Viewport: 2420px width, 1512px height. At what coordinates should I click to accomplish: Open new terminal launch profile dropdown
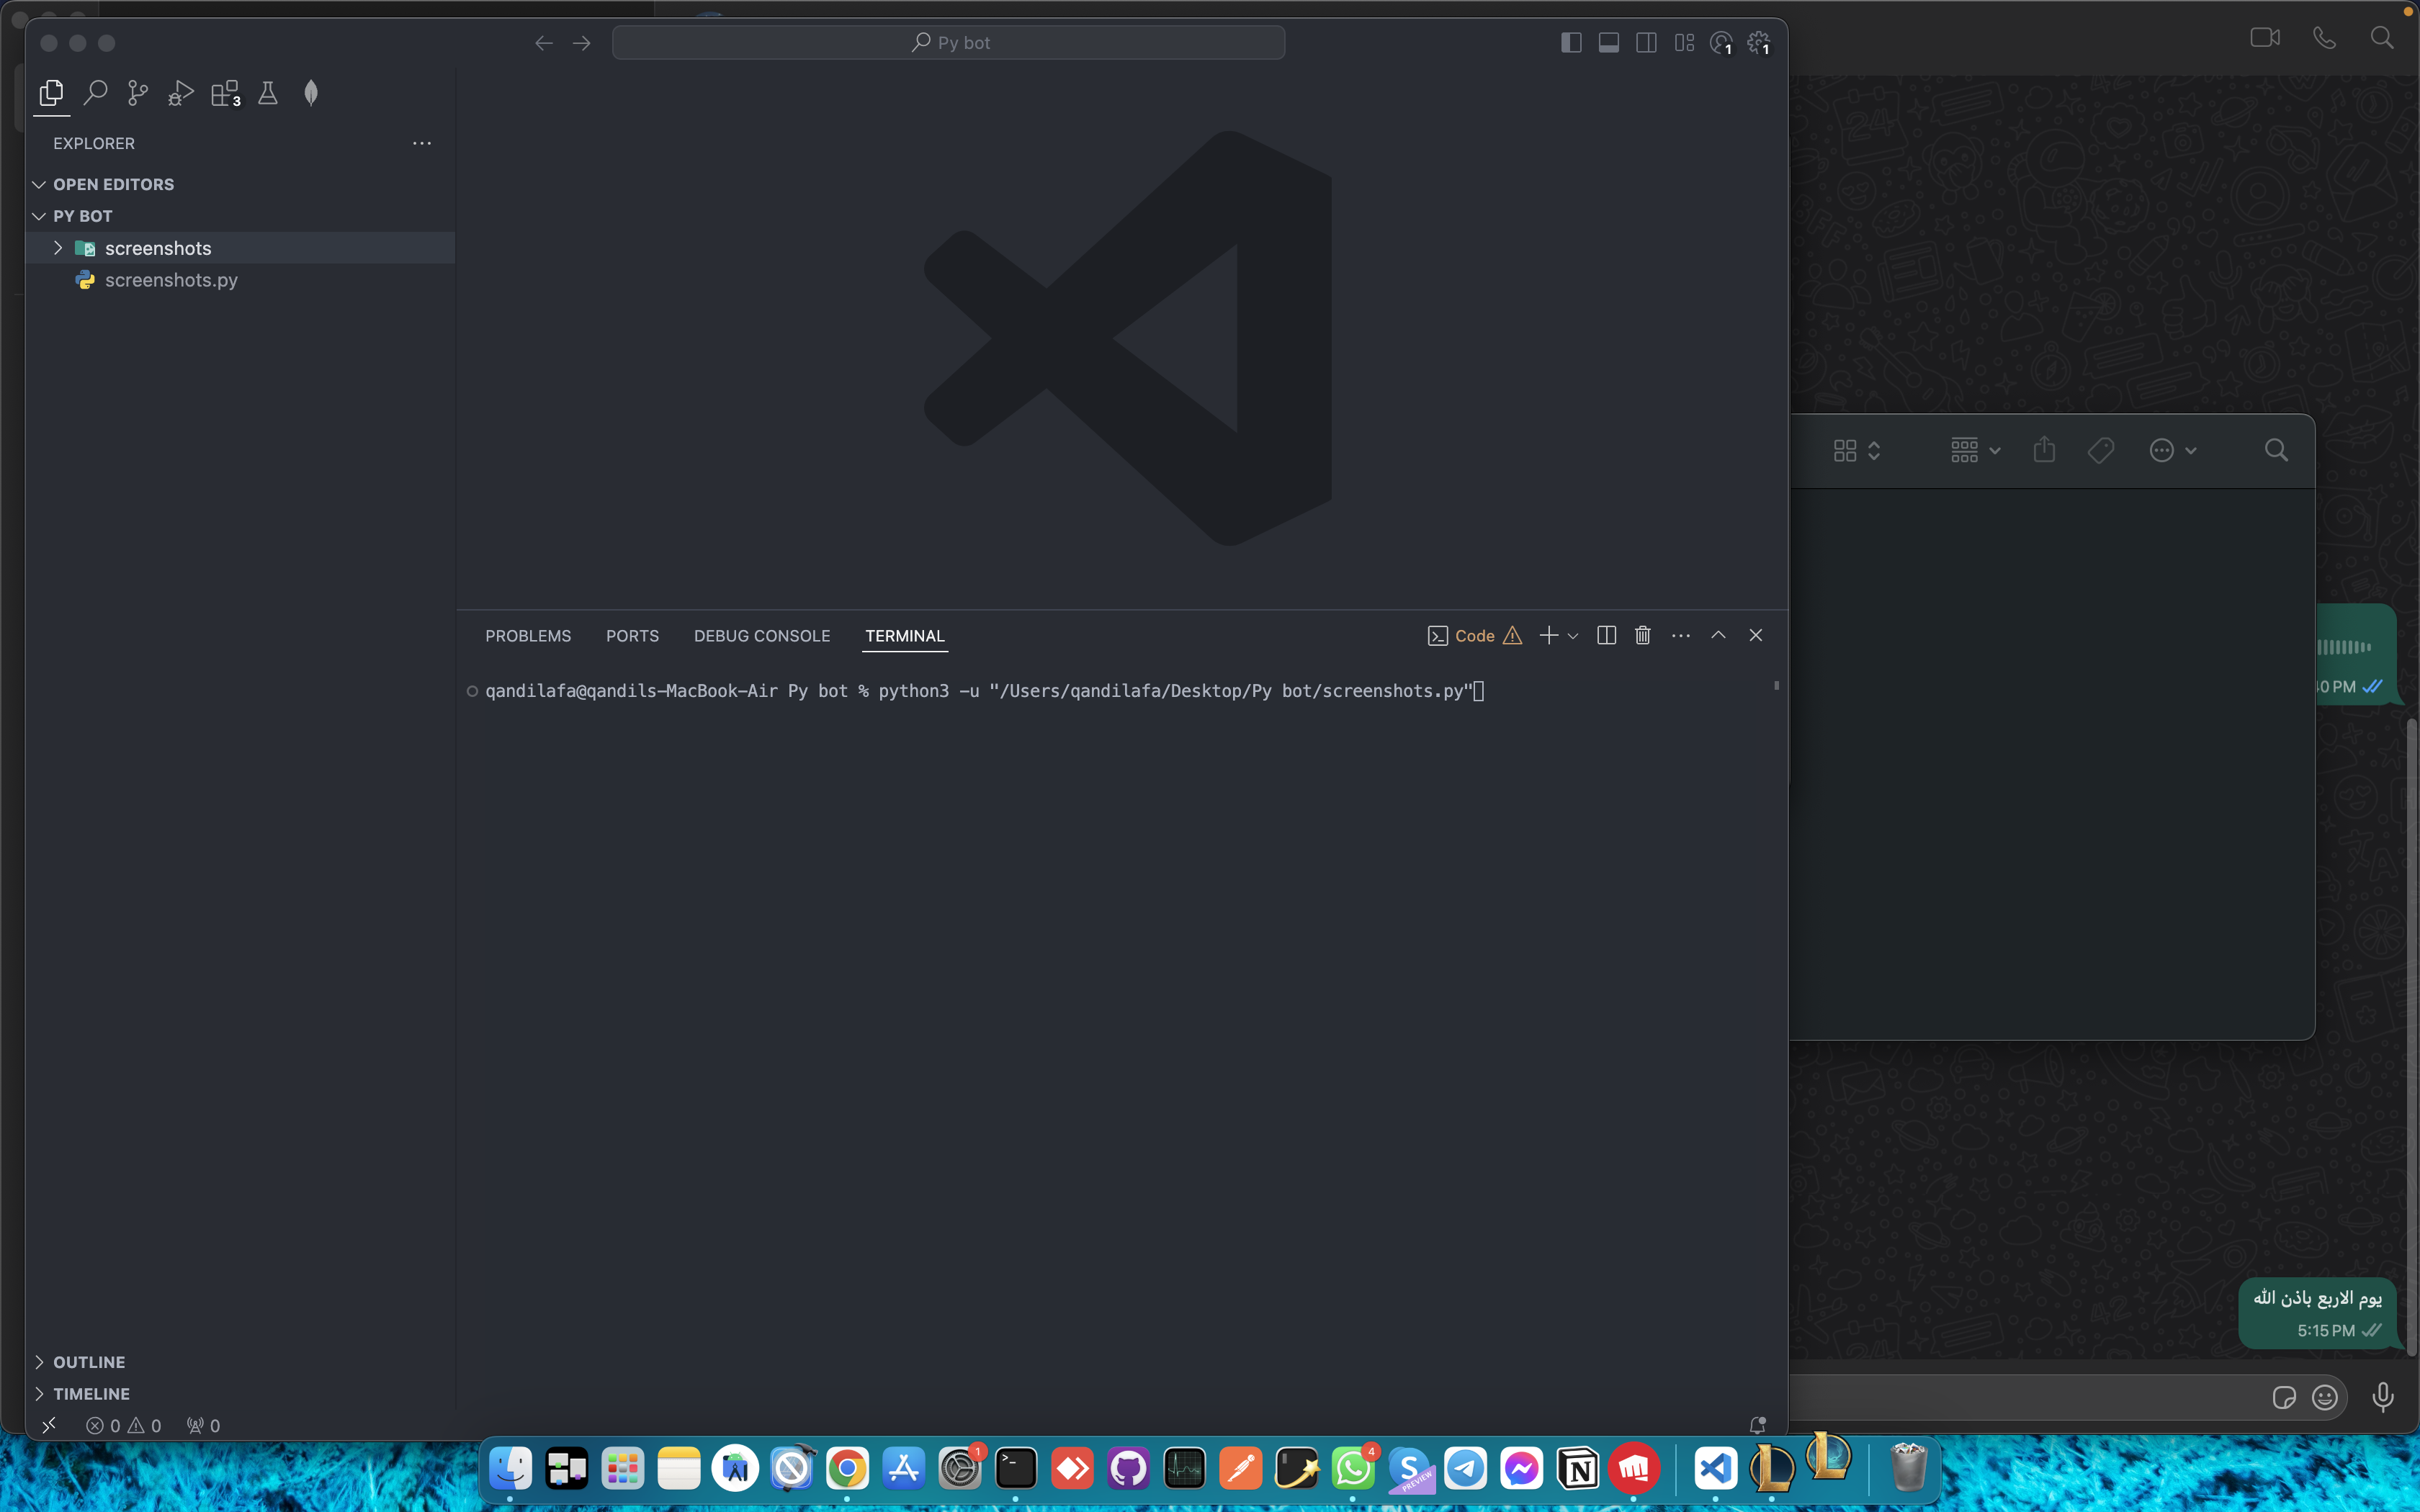[1573, 636]
